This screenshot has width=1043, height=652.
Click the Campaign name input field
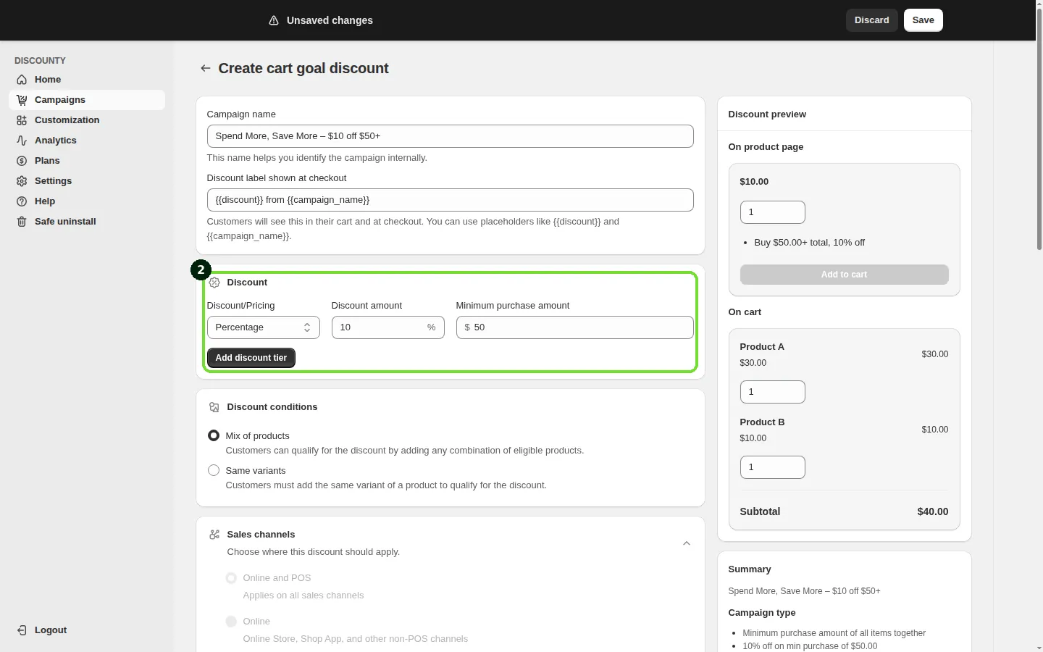(x=451, y=136)
